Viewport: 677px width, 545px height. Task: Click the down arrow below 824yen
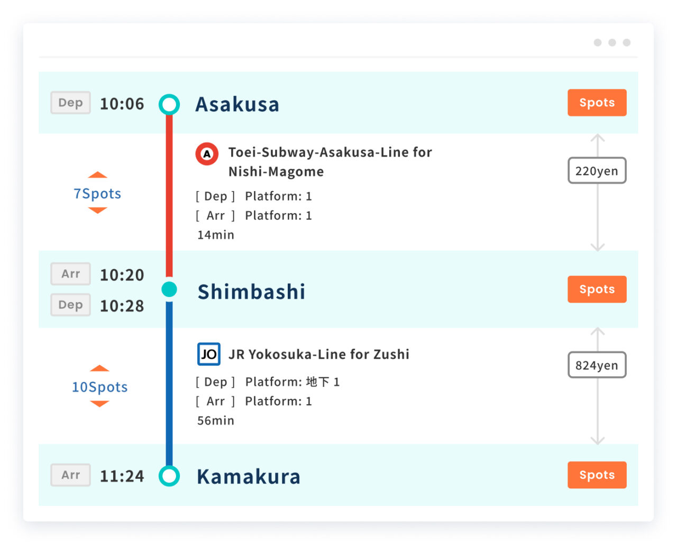pos(597,439)
